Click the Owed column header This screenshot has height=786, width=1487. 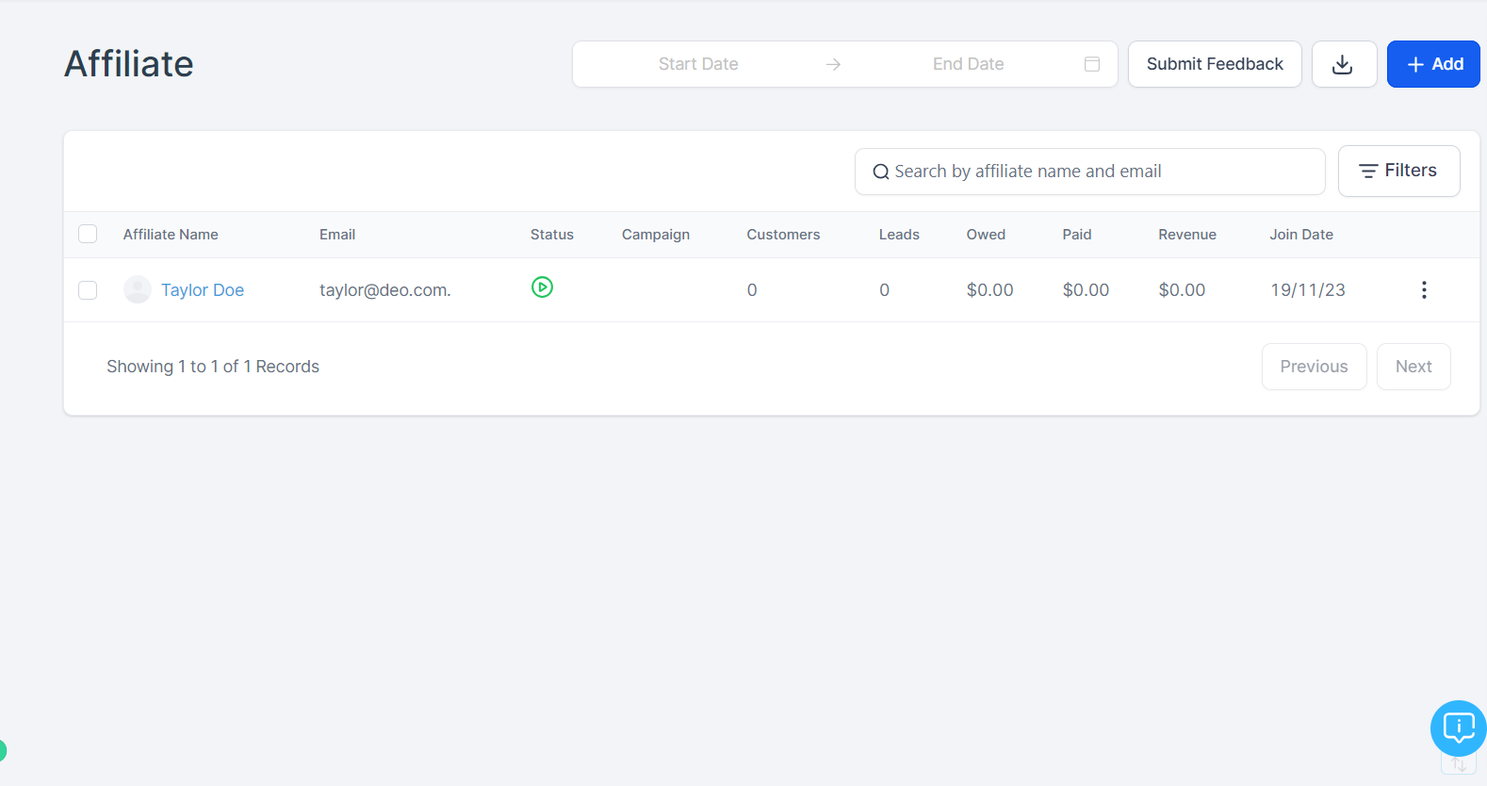(x=986, y=235)
